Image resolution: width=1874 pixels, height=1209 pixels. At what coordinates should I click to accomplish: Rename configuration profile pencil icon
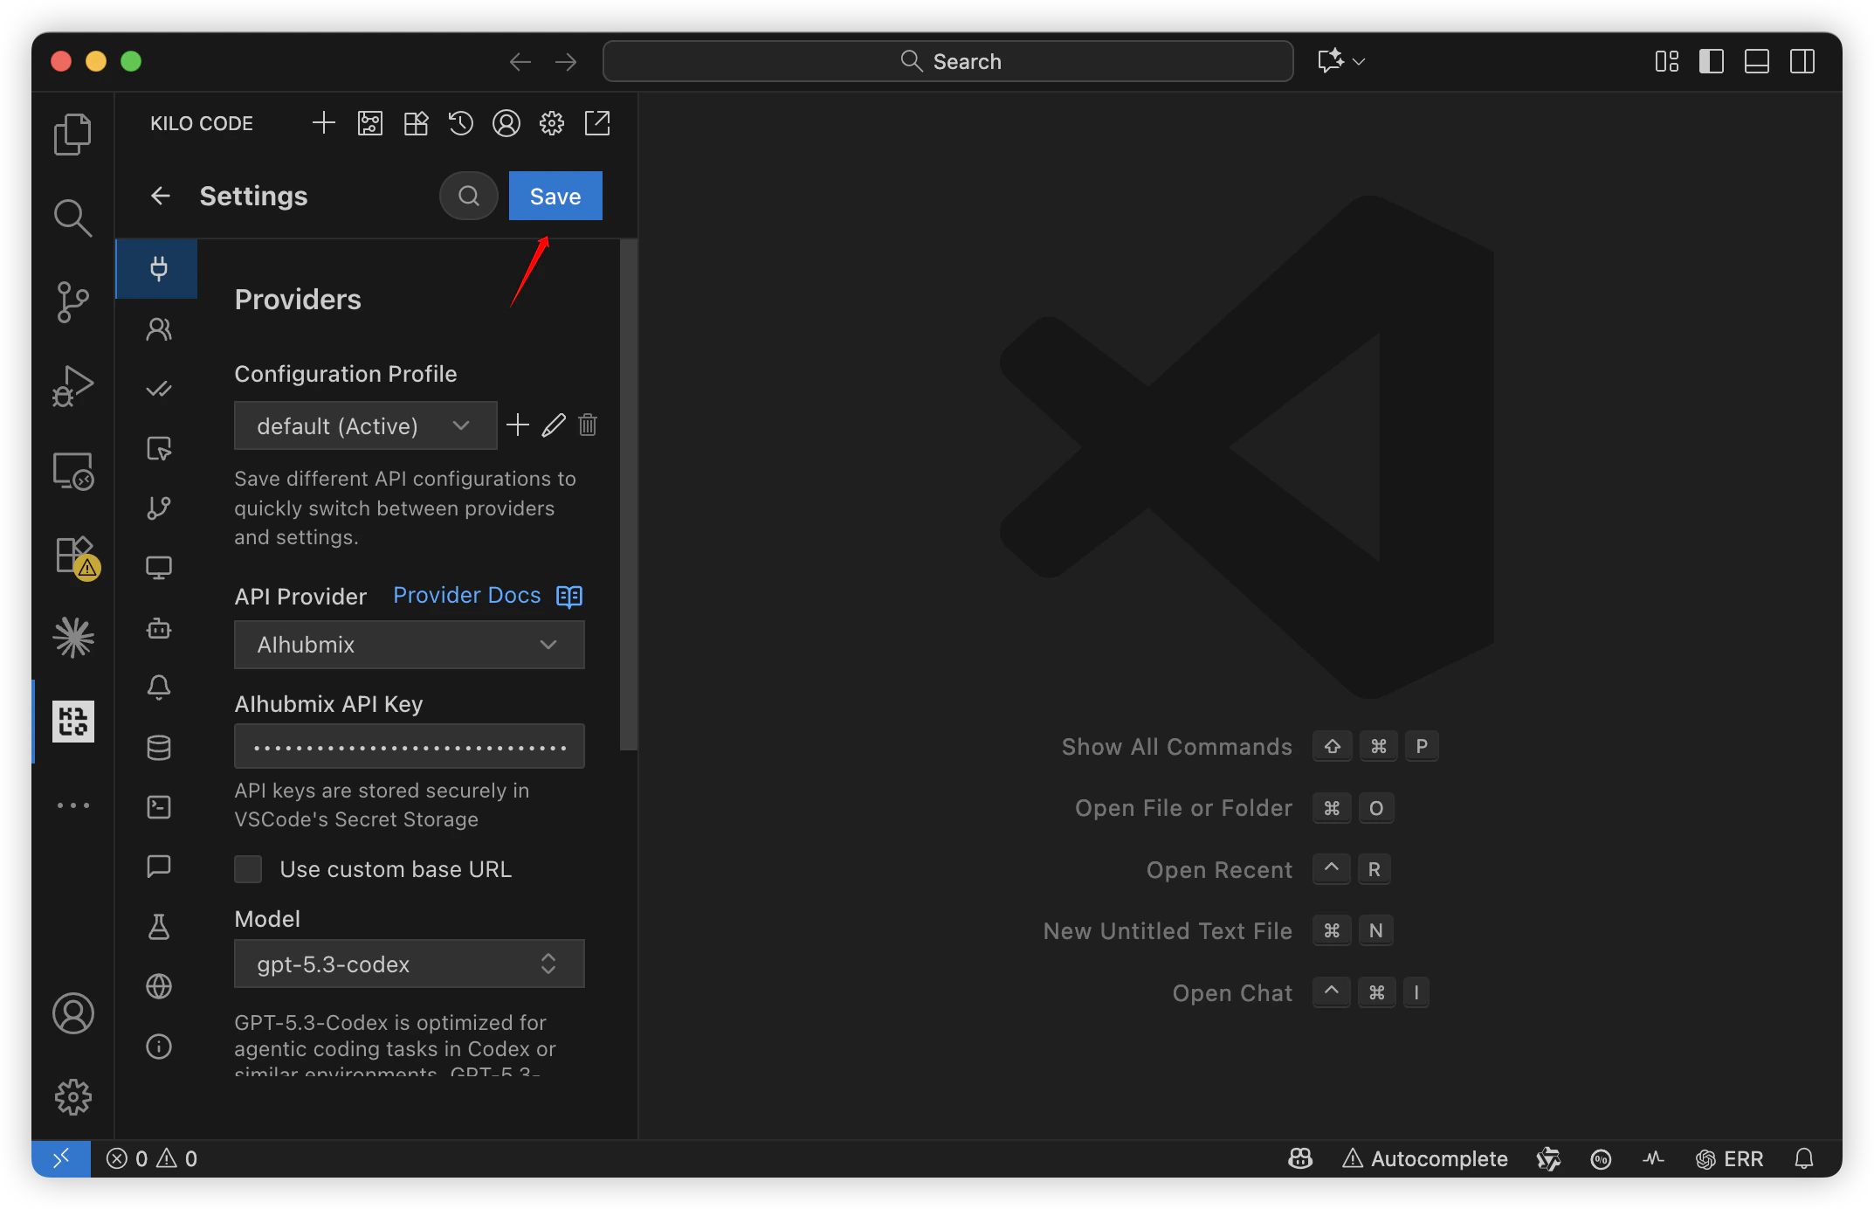click(554, 425)
